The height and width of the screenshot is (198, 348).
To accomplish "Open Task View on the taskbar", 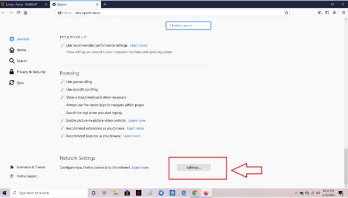I will [104, 193].
